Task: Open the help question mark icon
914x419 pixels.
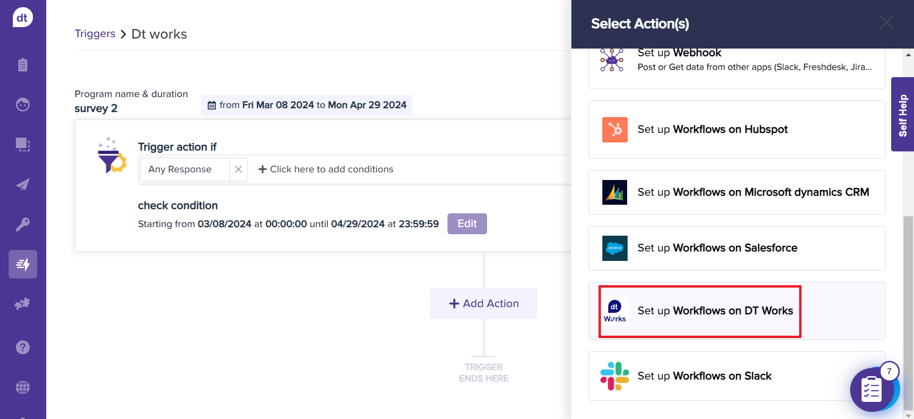Action: click(22, 348)
